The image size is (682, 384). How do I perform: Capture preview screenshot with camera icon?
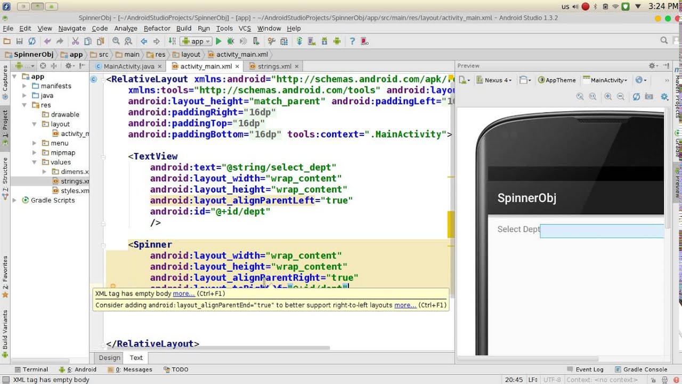tap(648, 97)
